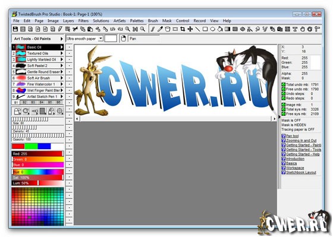The width and height of the screenshot is (333, 237).
Task: Select the Crop tool icon
Action: pyautogui.click(x=183, y=29)
